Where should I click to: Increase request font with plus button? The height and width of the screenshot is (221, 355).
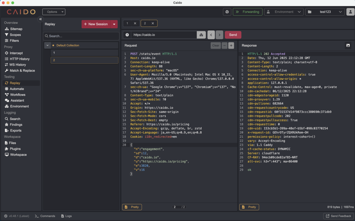point(231,45)
